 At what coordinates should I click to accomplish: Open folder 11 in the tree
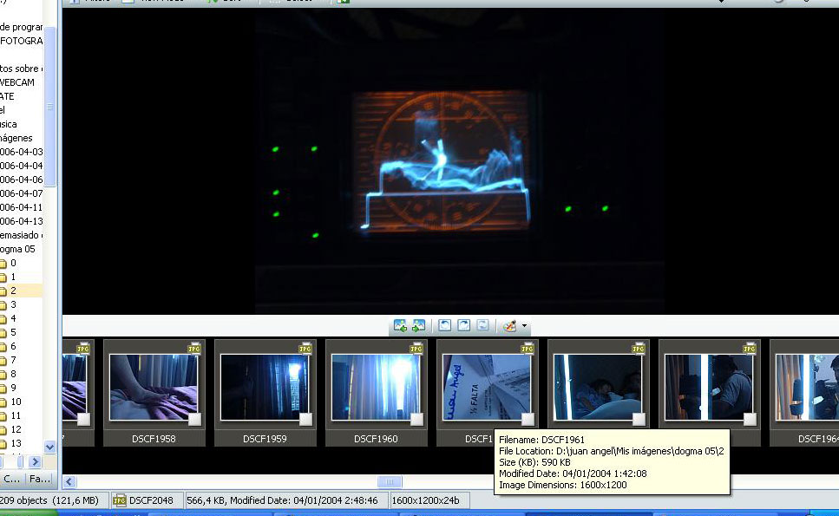(x=16, y=416)
